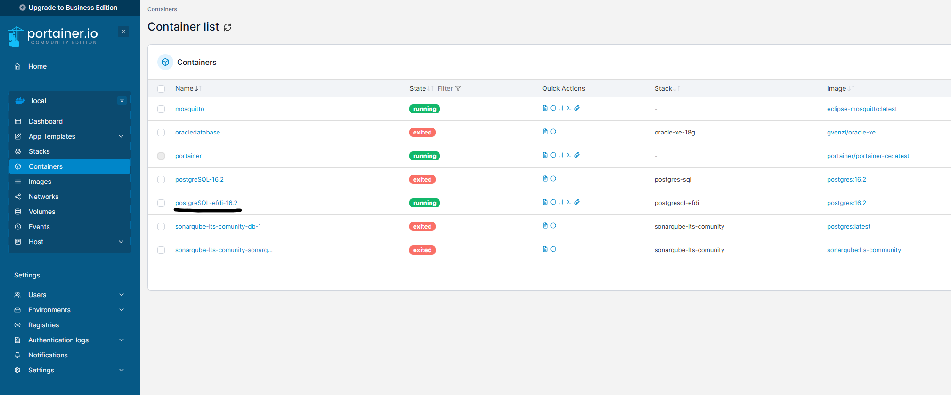View stats for the portainer container
The width and height of the screenshot is (951, 395).
[561, 155]
